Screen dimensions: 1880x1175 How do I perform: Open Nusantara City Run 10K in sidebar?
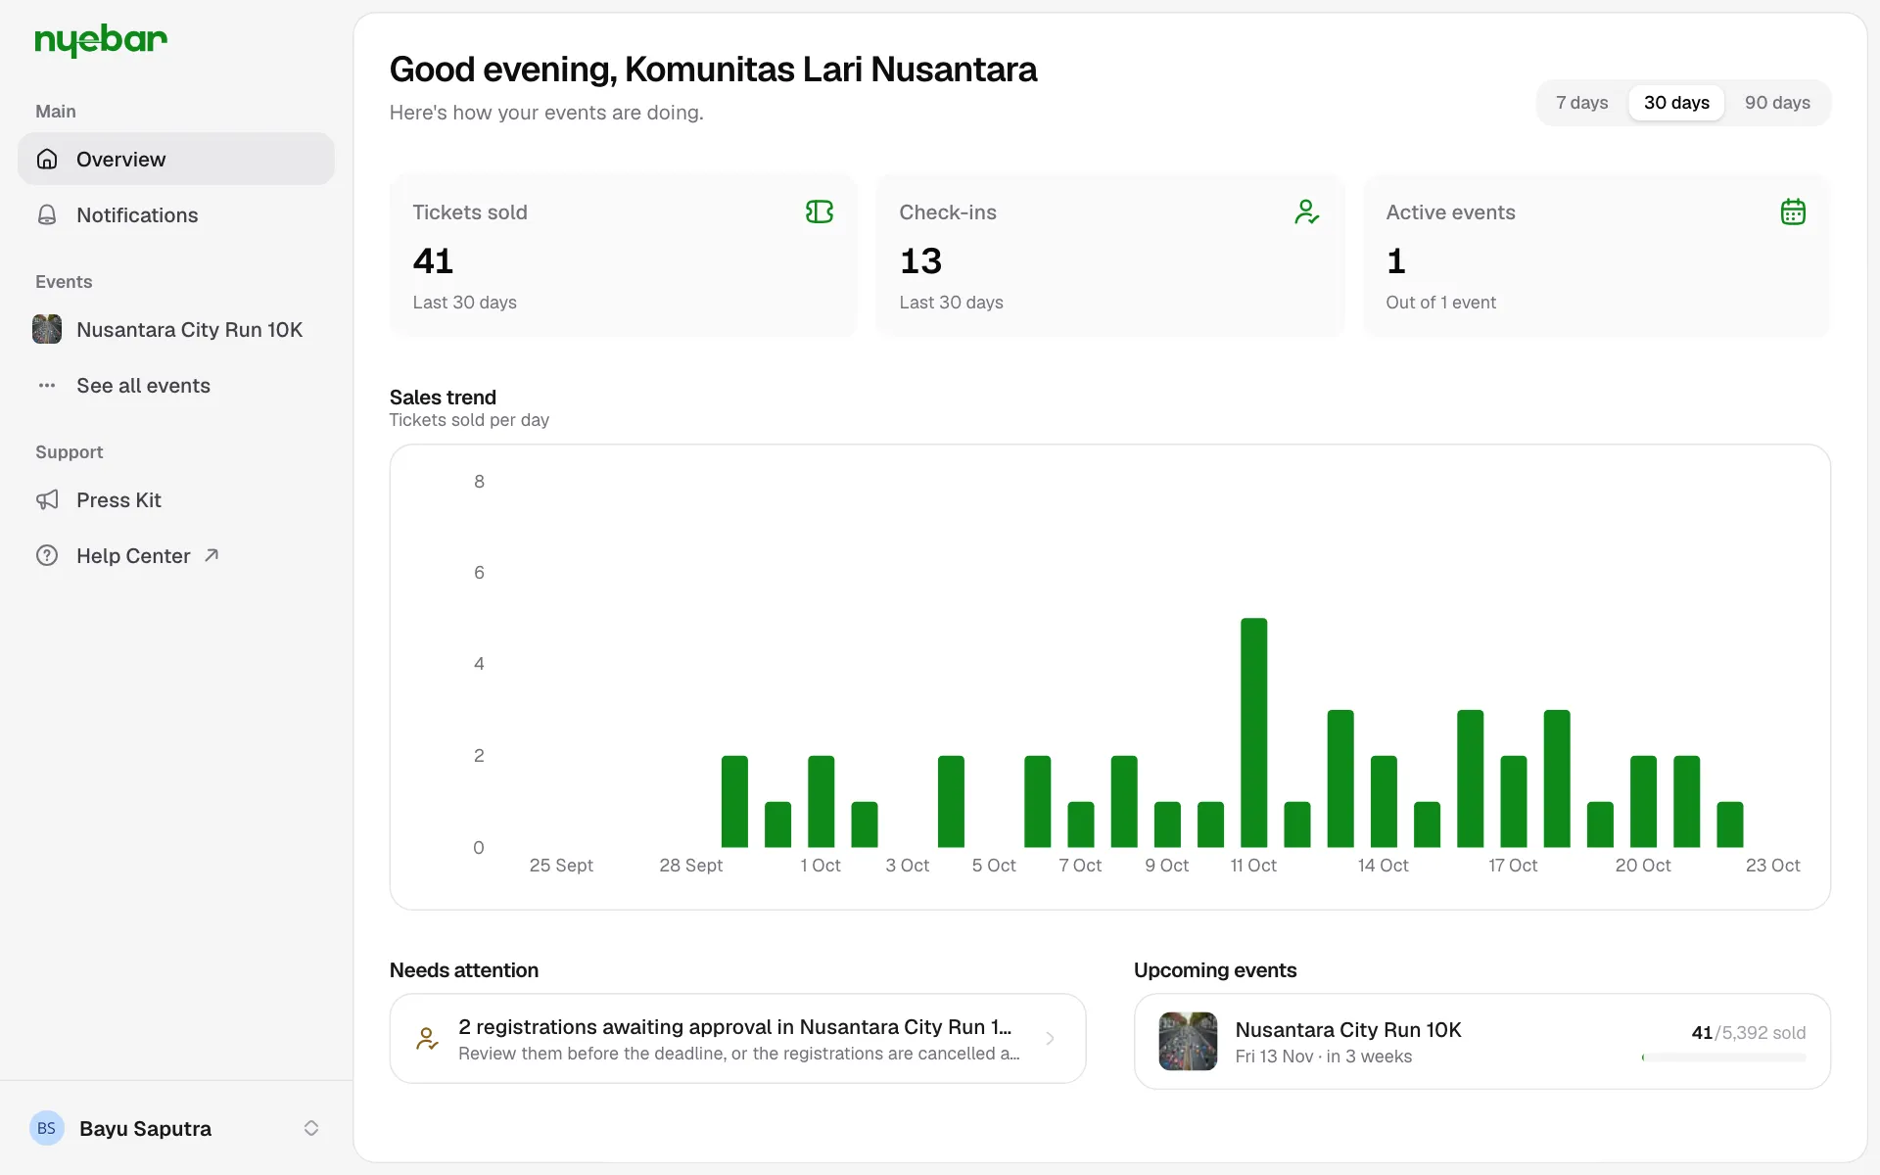pyautogui.click(x=176, y=329)
